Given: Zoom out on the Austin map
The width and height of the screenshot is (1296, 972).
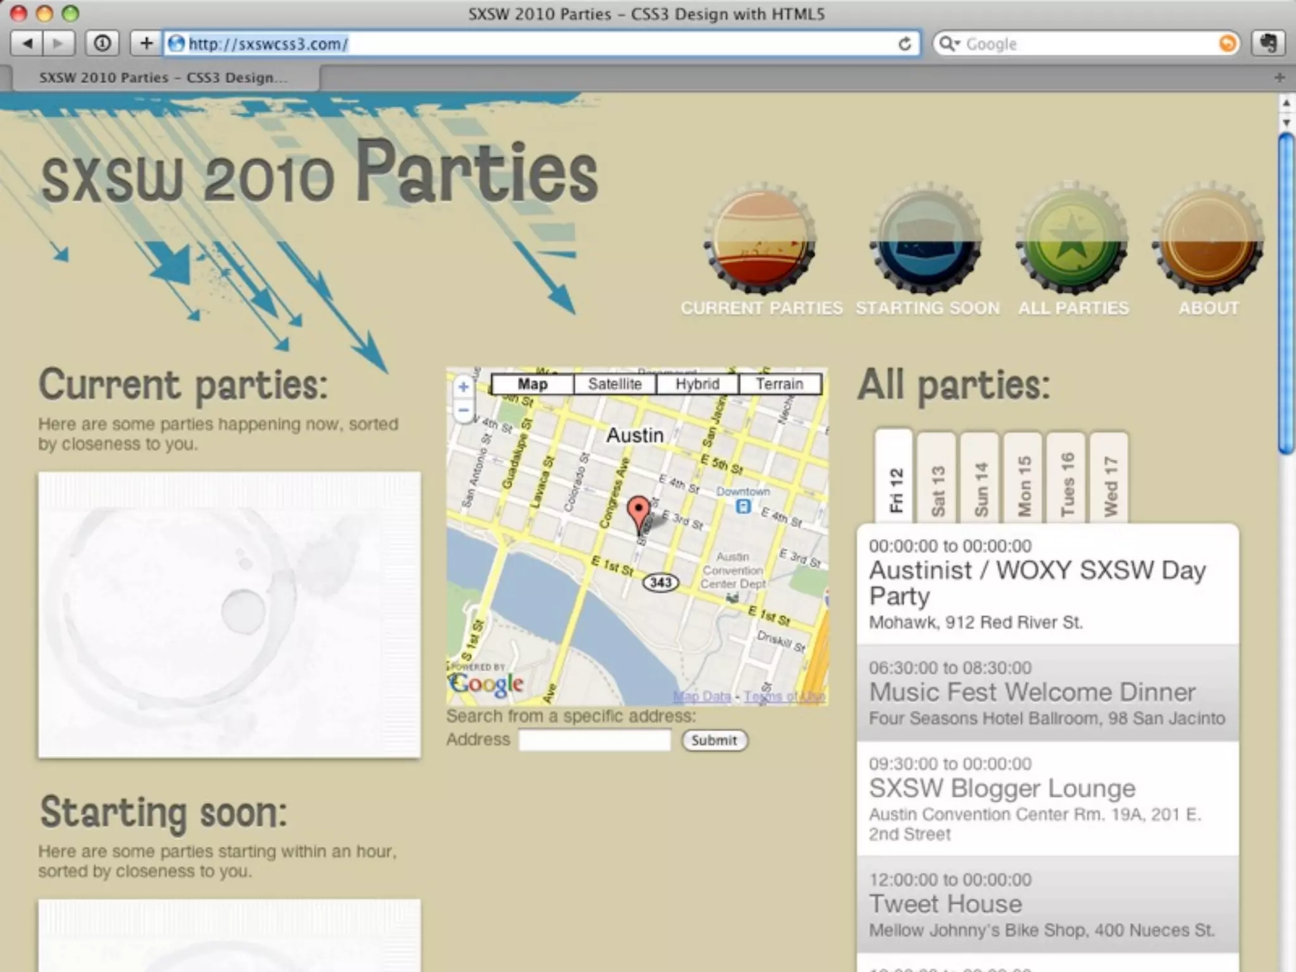Looking at the screenshot, I should click(x=463, y=411).
